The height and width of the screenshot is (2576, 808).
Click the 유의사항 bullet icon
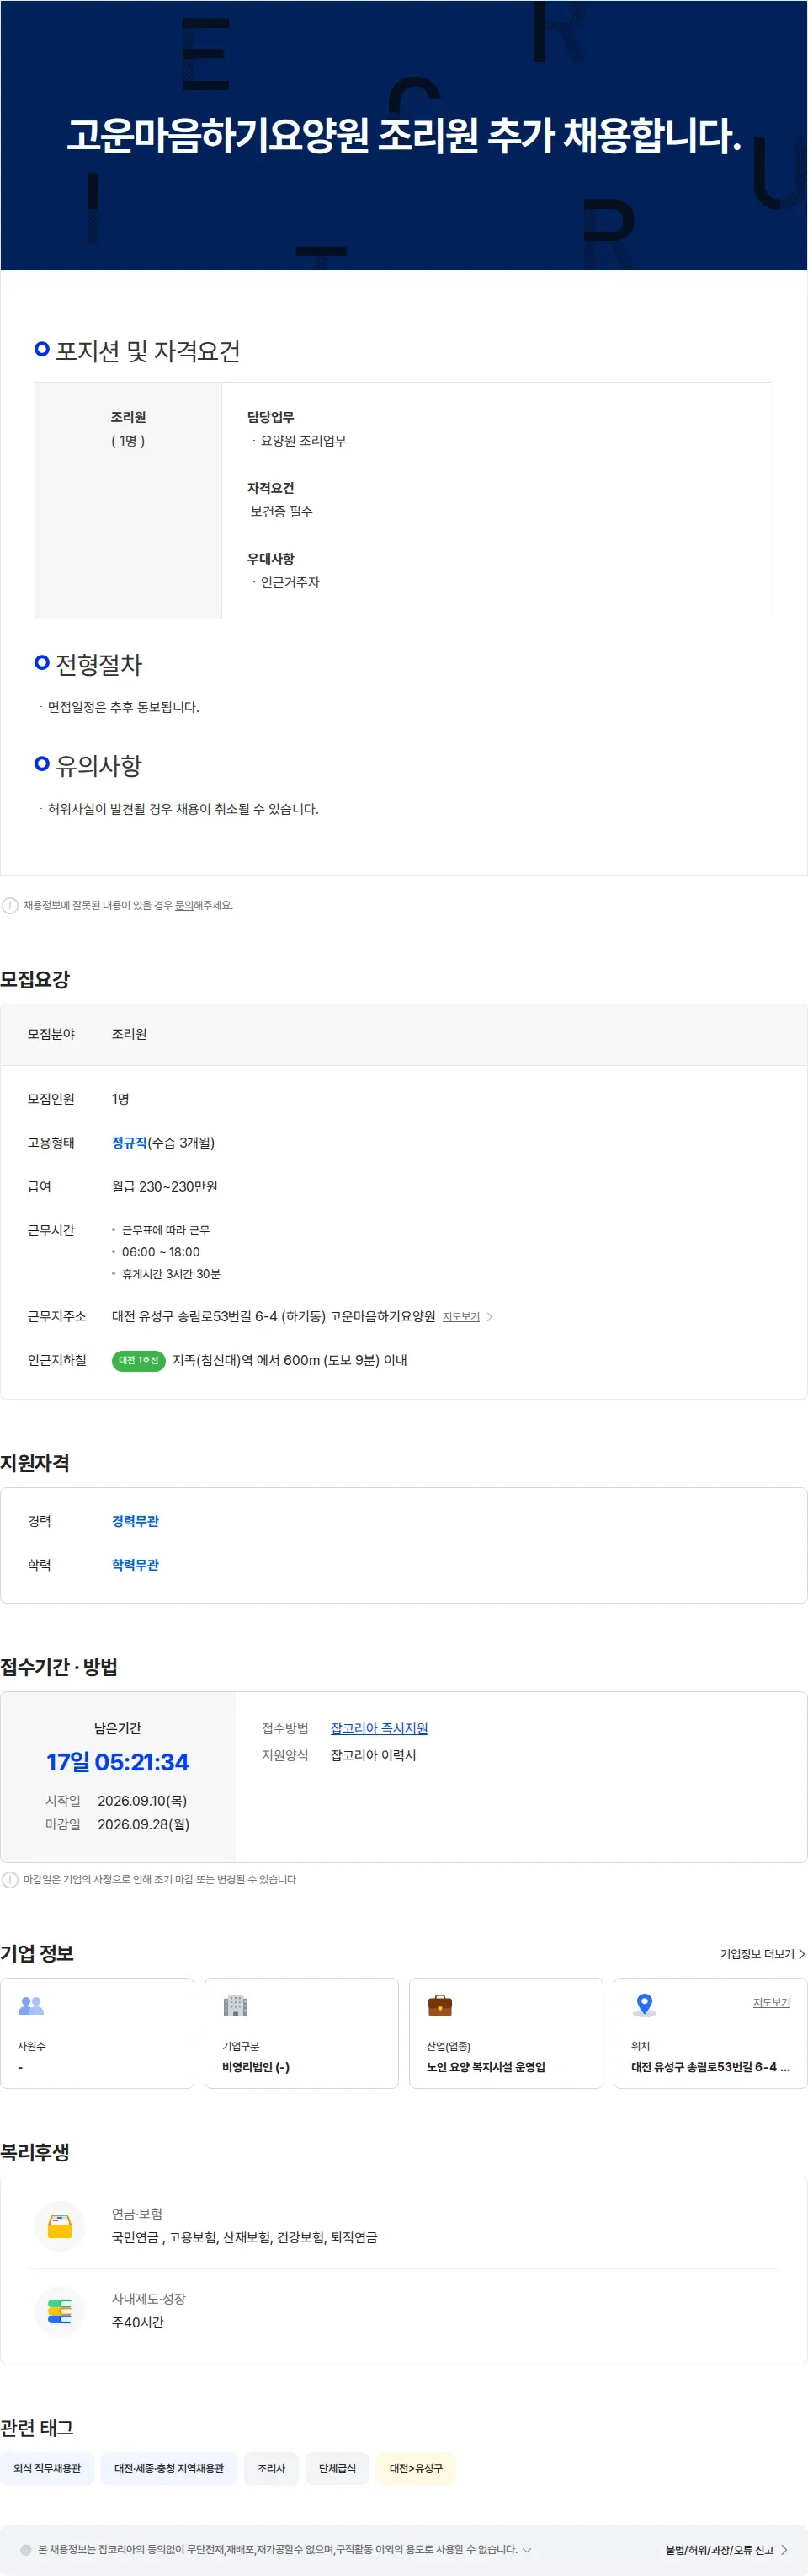click(42, 763)
